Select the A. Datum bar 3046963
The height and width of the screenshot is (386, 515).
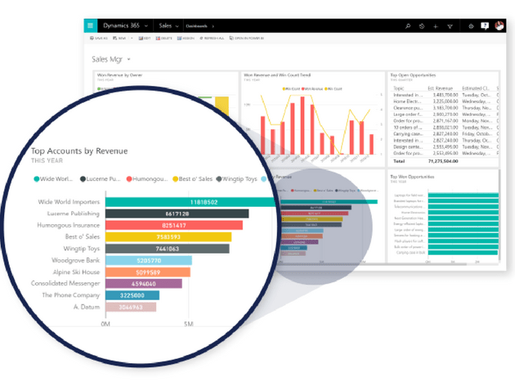[x=131, y=307]
